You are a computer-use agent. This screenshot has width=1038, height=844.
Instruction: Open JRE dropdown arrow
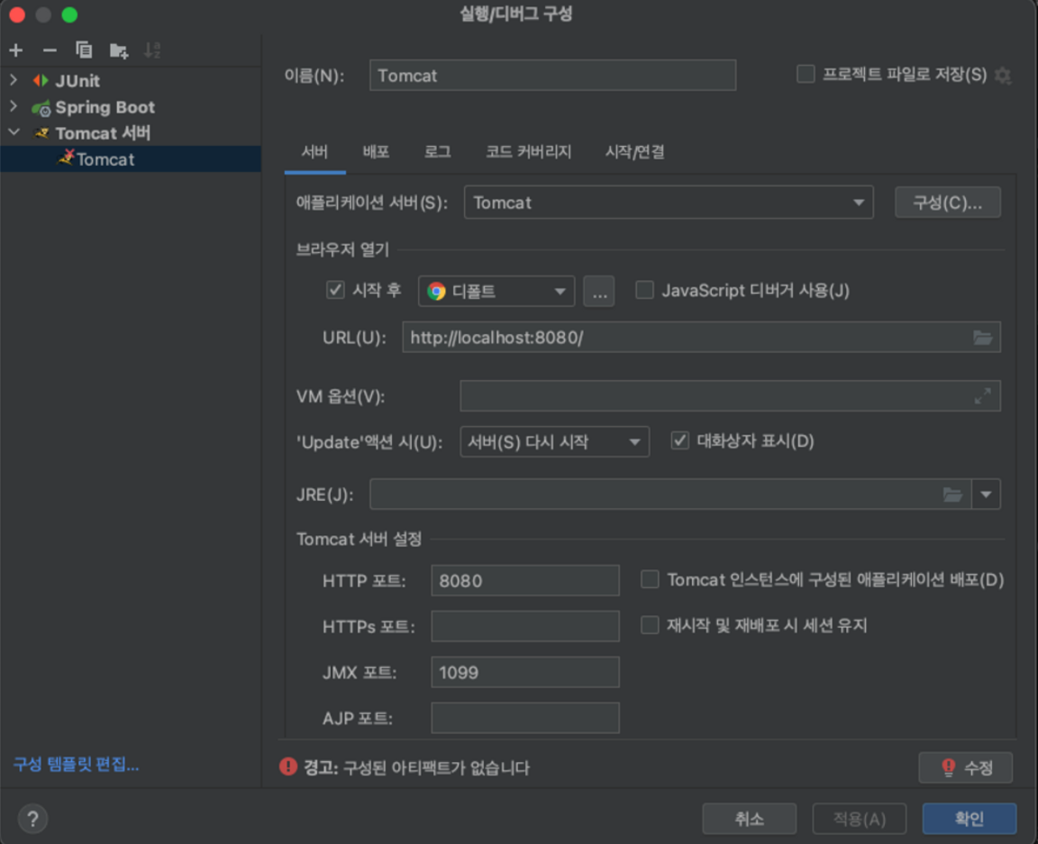(986, 495)
